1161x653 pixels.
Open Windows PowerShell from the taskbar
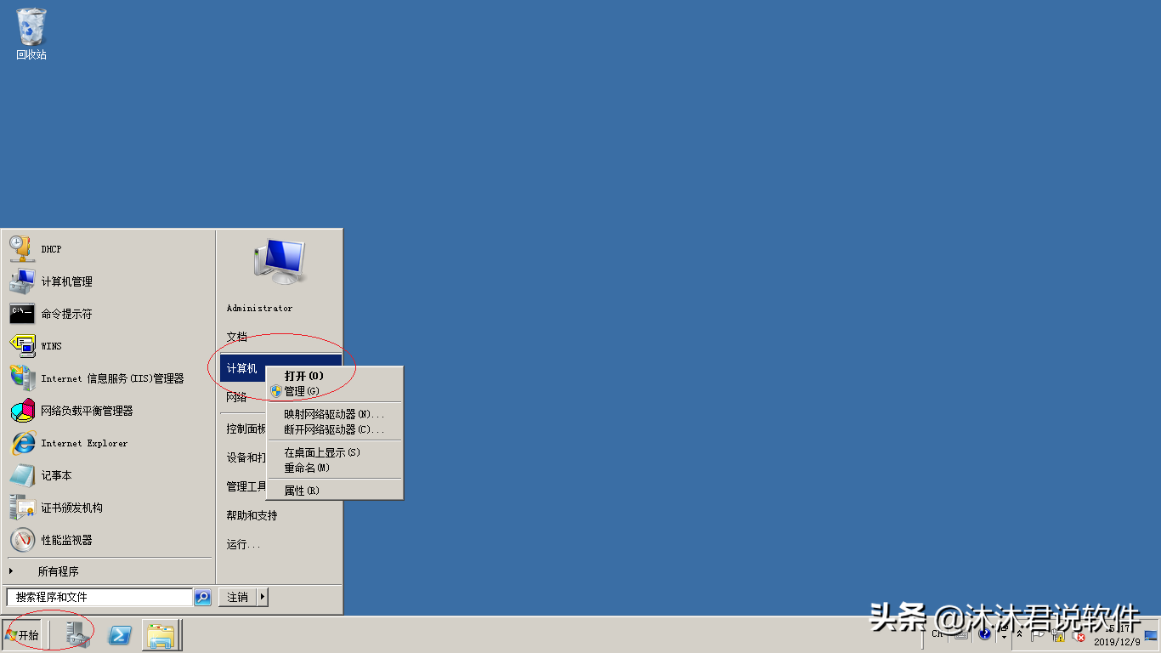coord(119,634)
